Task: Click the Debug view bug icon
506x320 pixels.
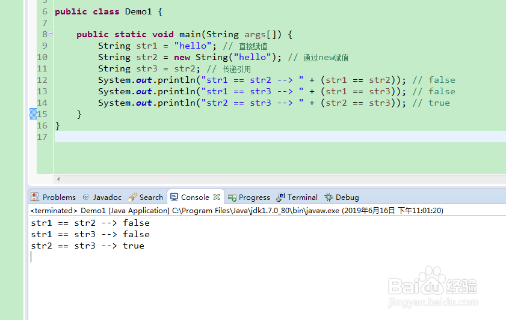Action: (329, 197)
